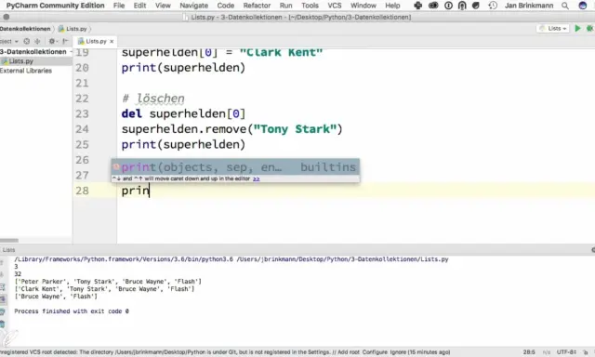Open Siri from the menu bar

[x=583, y=6]
